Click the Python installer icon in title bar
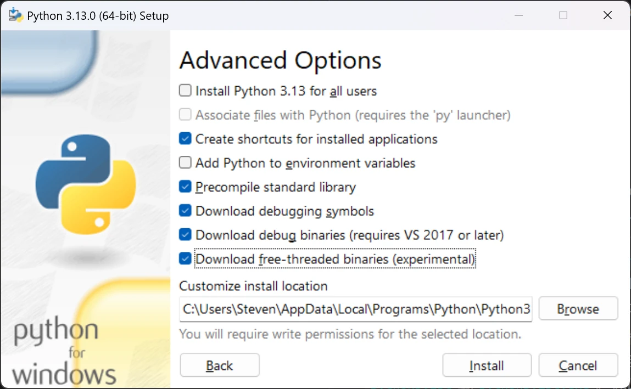The image size is (631, 389). (15, 15)
